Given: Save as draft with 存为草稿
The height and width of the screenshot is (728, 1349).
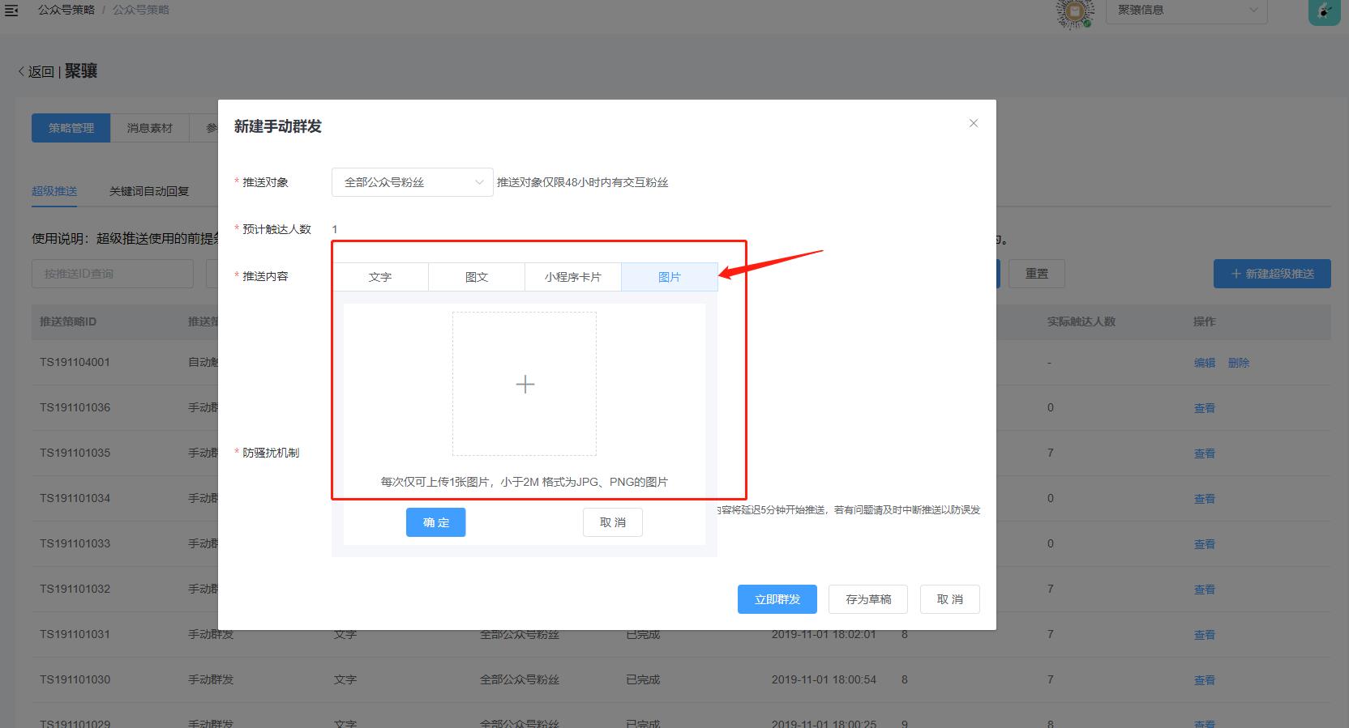Looking at the screenshot, I should [x=868, y=599].
